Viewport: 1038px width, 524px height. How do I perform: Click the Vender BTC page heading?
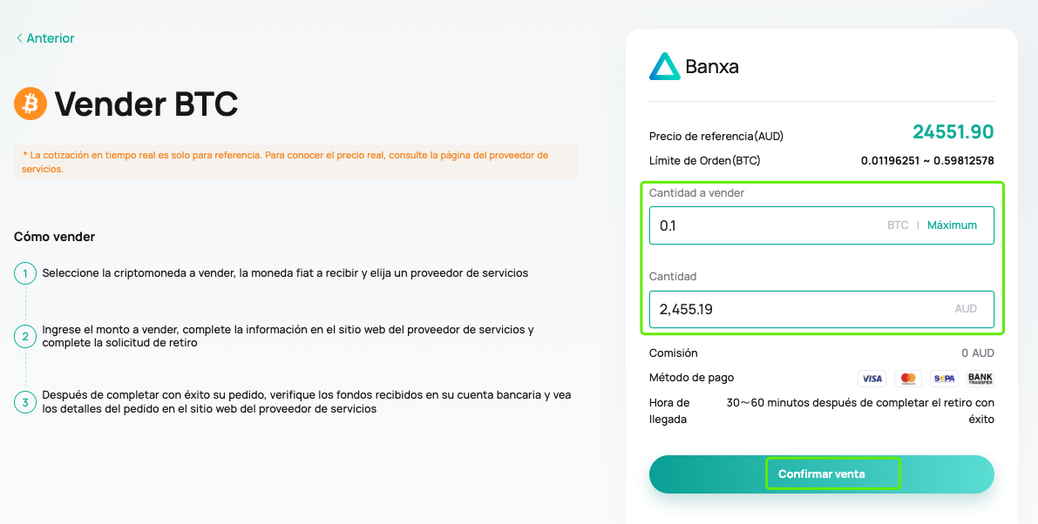click(x=146, y=104)
